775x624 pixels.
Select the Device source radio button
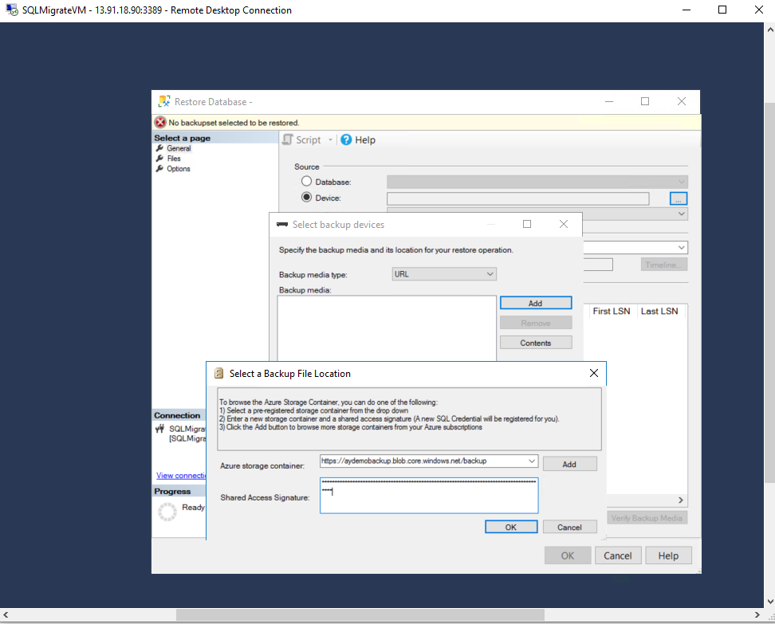coord(306,197)
